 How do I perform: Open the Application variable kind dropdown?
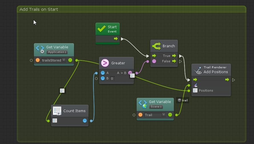[57, 52]
